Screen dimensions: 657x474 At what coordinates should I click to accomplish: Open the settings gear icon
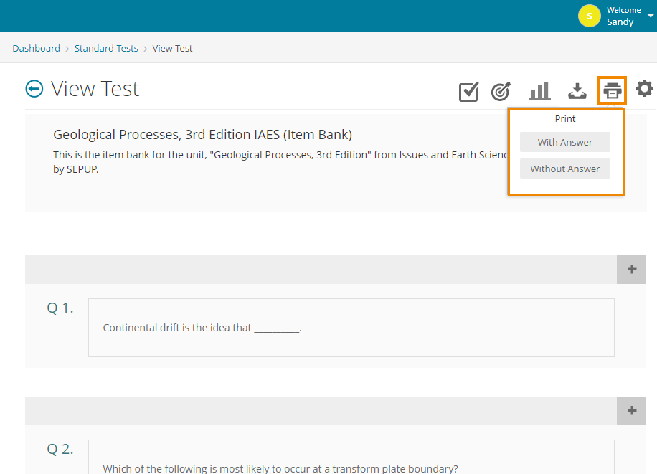[645, 89]
